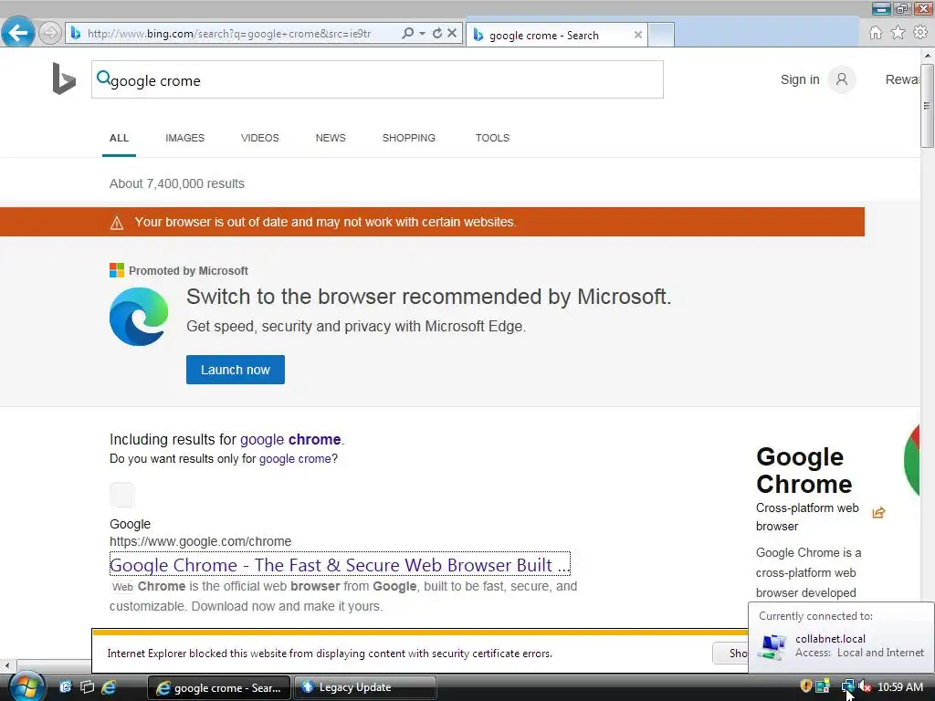Click the Google Chrome logo thumbnail
The width and height of the screenshot is (935, 701).
coord(912,460)
